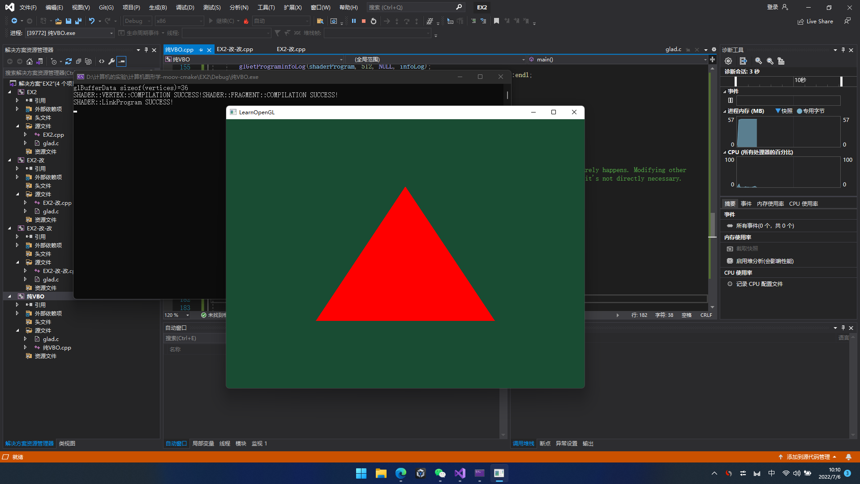Open the 调试(D) menu
The height and width of the screenshot is (484, 860).
(x=185, y=7)
